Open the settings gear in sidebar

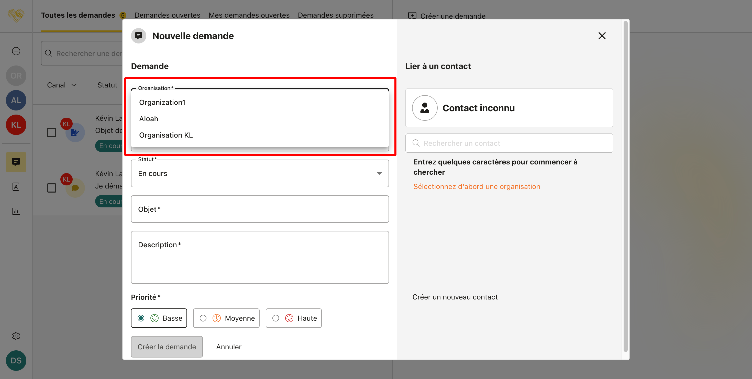[x=16, y=336]
